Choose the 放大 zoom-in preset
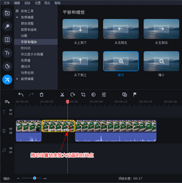 tap(121, 61)
